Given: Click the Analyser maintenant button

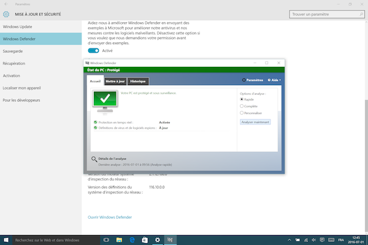Looking at the screenshot, I should (255, 122).
